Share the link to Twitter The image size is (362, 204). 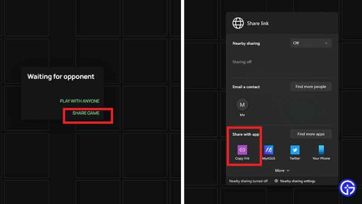click(295, 150)
